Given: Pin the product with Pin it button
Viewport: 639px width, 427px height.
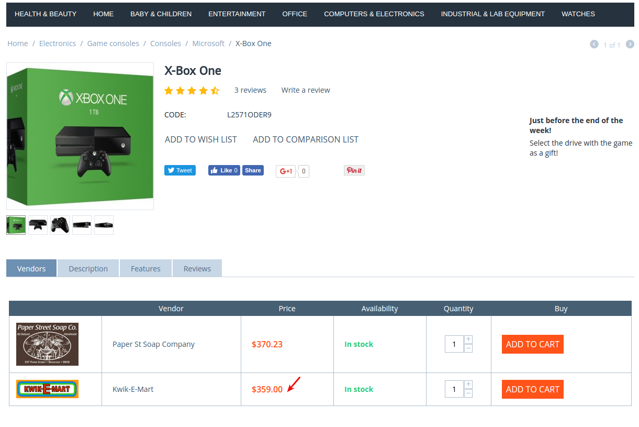Looking at the screenshot, I should (x=354, y=170).
